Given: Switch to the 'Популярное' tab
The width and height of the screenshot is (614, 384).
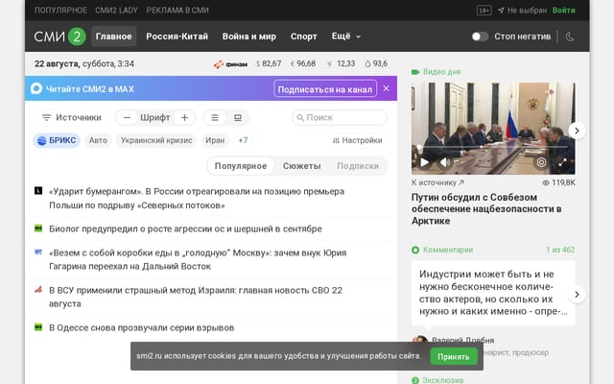Looking at the screenshot, I should click(241, 166).
